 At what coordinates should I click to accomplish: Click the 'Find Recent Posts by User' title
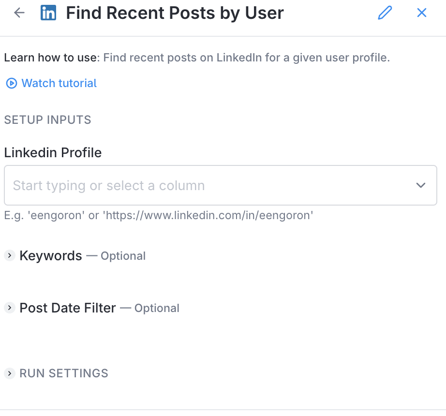[175, 13]
